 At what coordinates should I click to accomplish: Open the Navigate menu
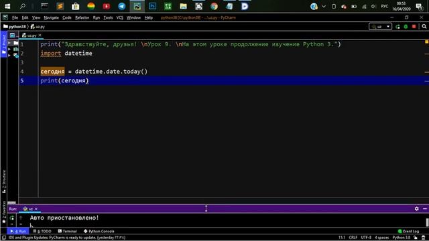point(51,17)
